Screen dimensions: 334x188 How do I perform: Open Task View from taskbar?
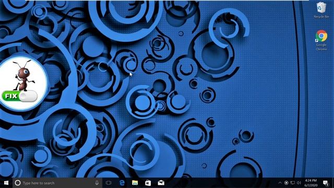109,183
